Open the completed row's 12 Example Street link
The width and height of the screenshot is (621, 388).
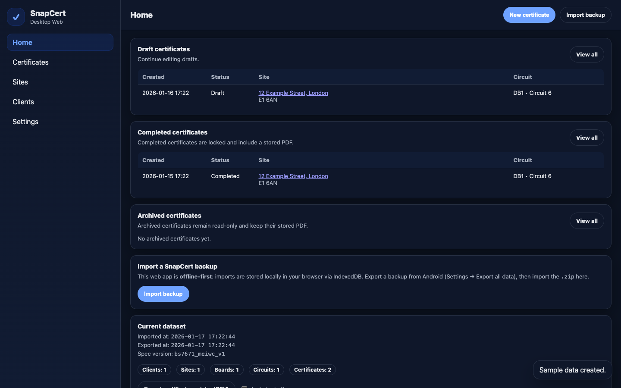(x=293, y=176)
